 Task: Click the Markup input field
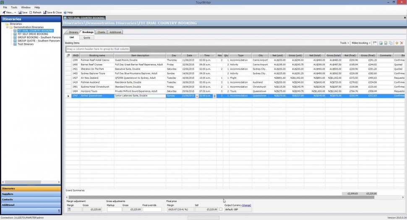pos(114,210)
